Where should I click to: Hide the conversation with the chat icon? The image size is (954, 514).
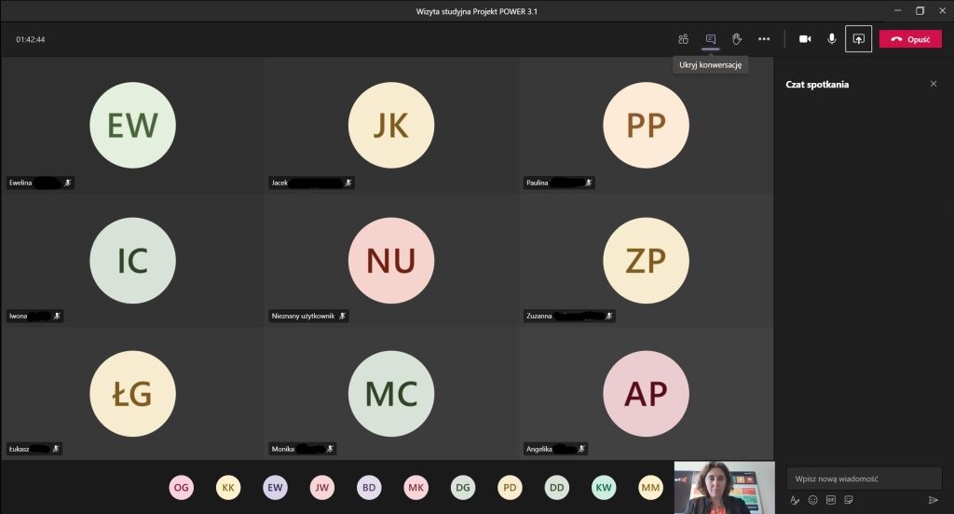coord(710,39)
